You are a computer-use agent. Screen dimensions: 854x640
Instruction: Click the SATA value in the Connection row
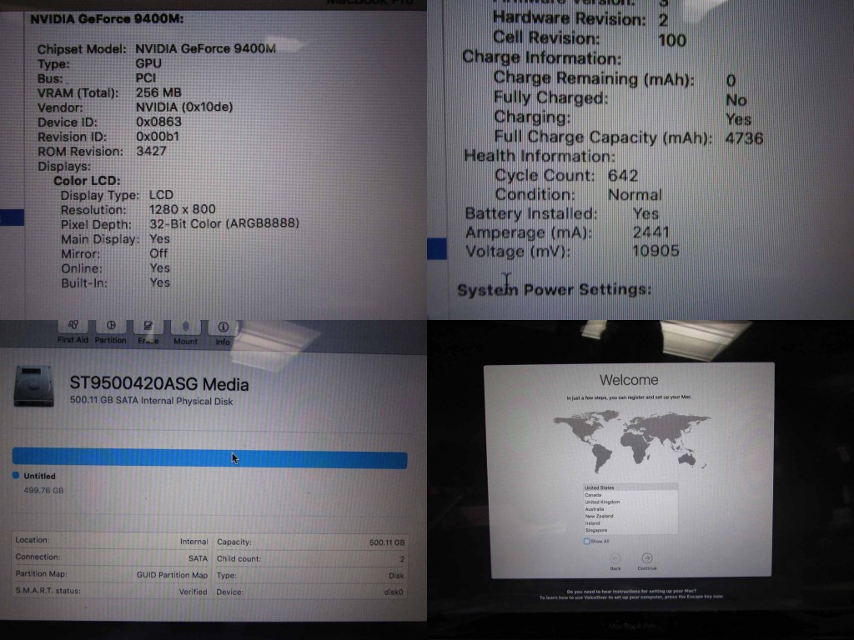pos(198,558)
